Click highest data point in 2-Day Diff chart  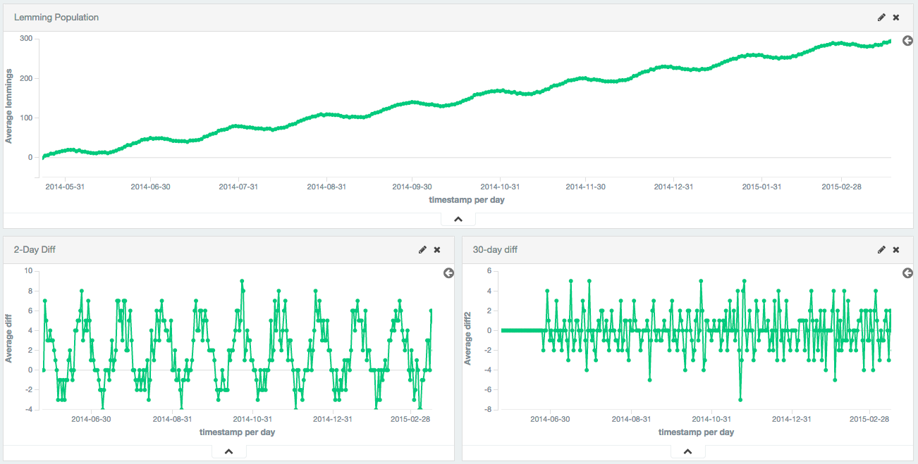242,281
